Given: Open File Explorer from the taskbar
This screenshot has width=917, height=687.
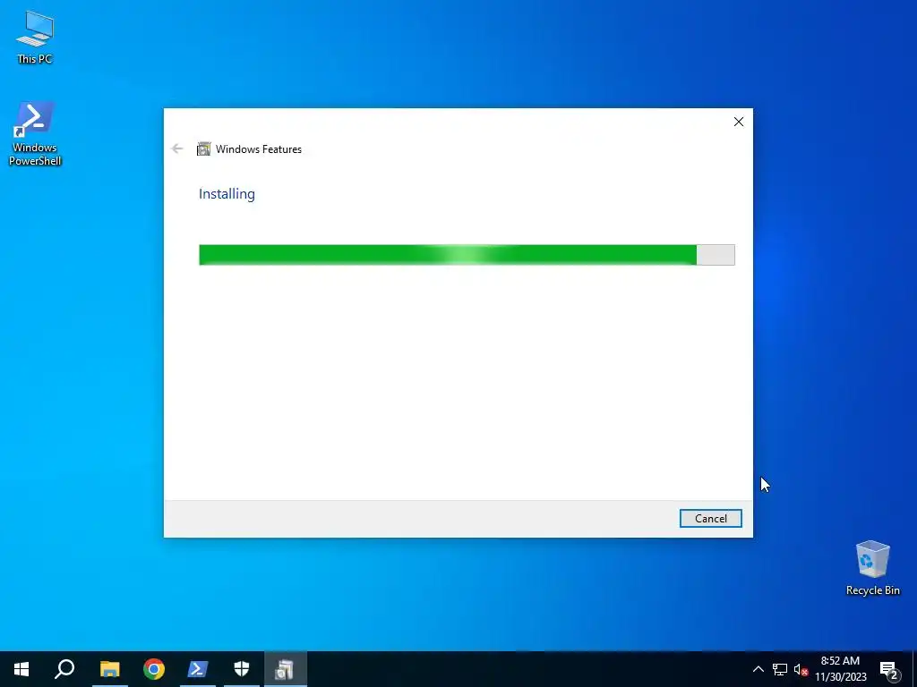Looking at the screenshot, I should pos(110,669).
